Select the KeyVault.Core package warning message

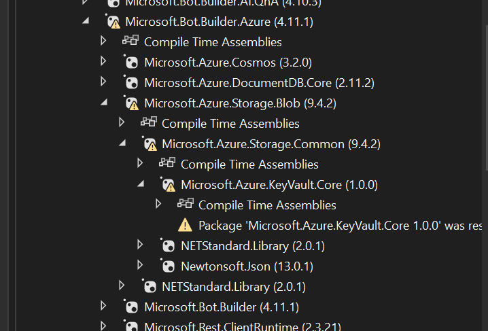click(340, 225)
